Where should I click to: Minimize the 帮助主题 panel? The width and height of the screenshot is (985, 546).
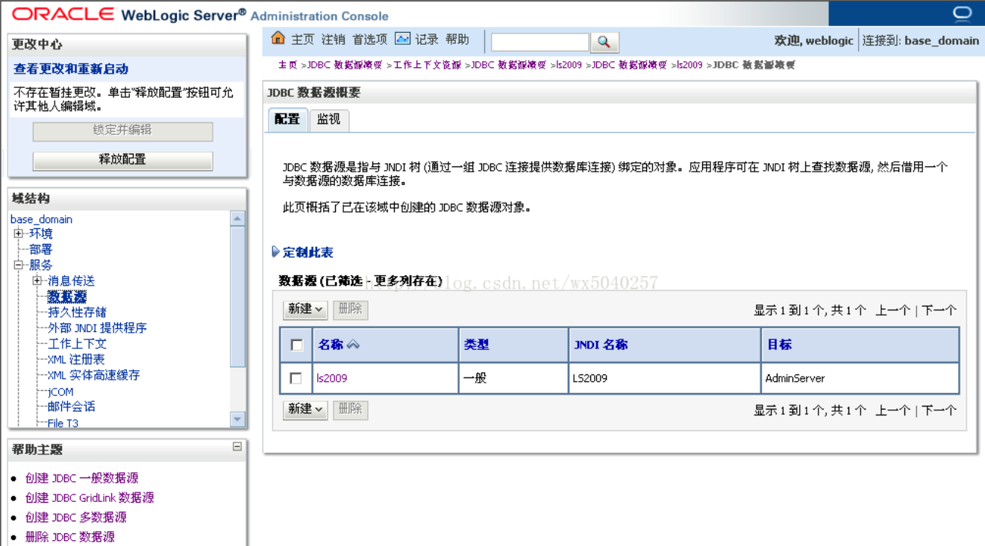[x=237, y=447]
